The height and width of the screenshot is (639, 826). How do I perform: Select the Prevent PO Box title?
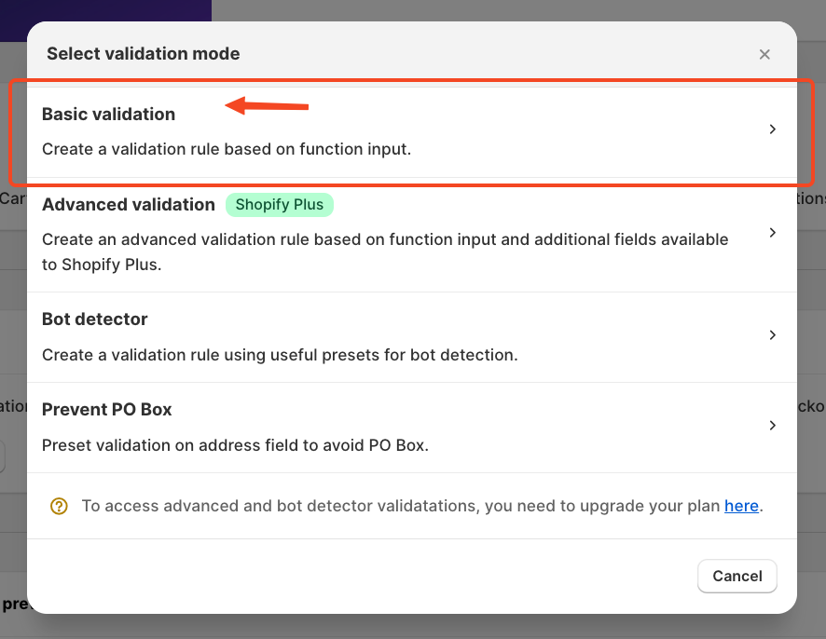(x=107, y=410)
